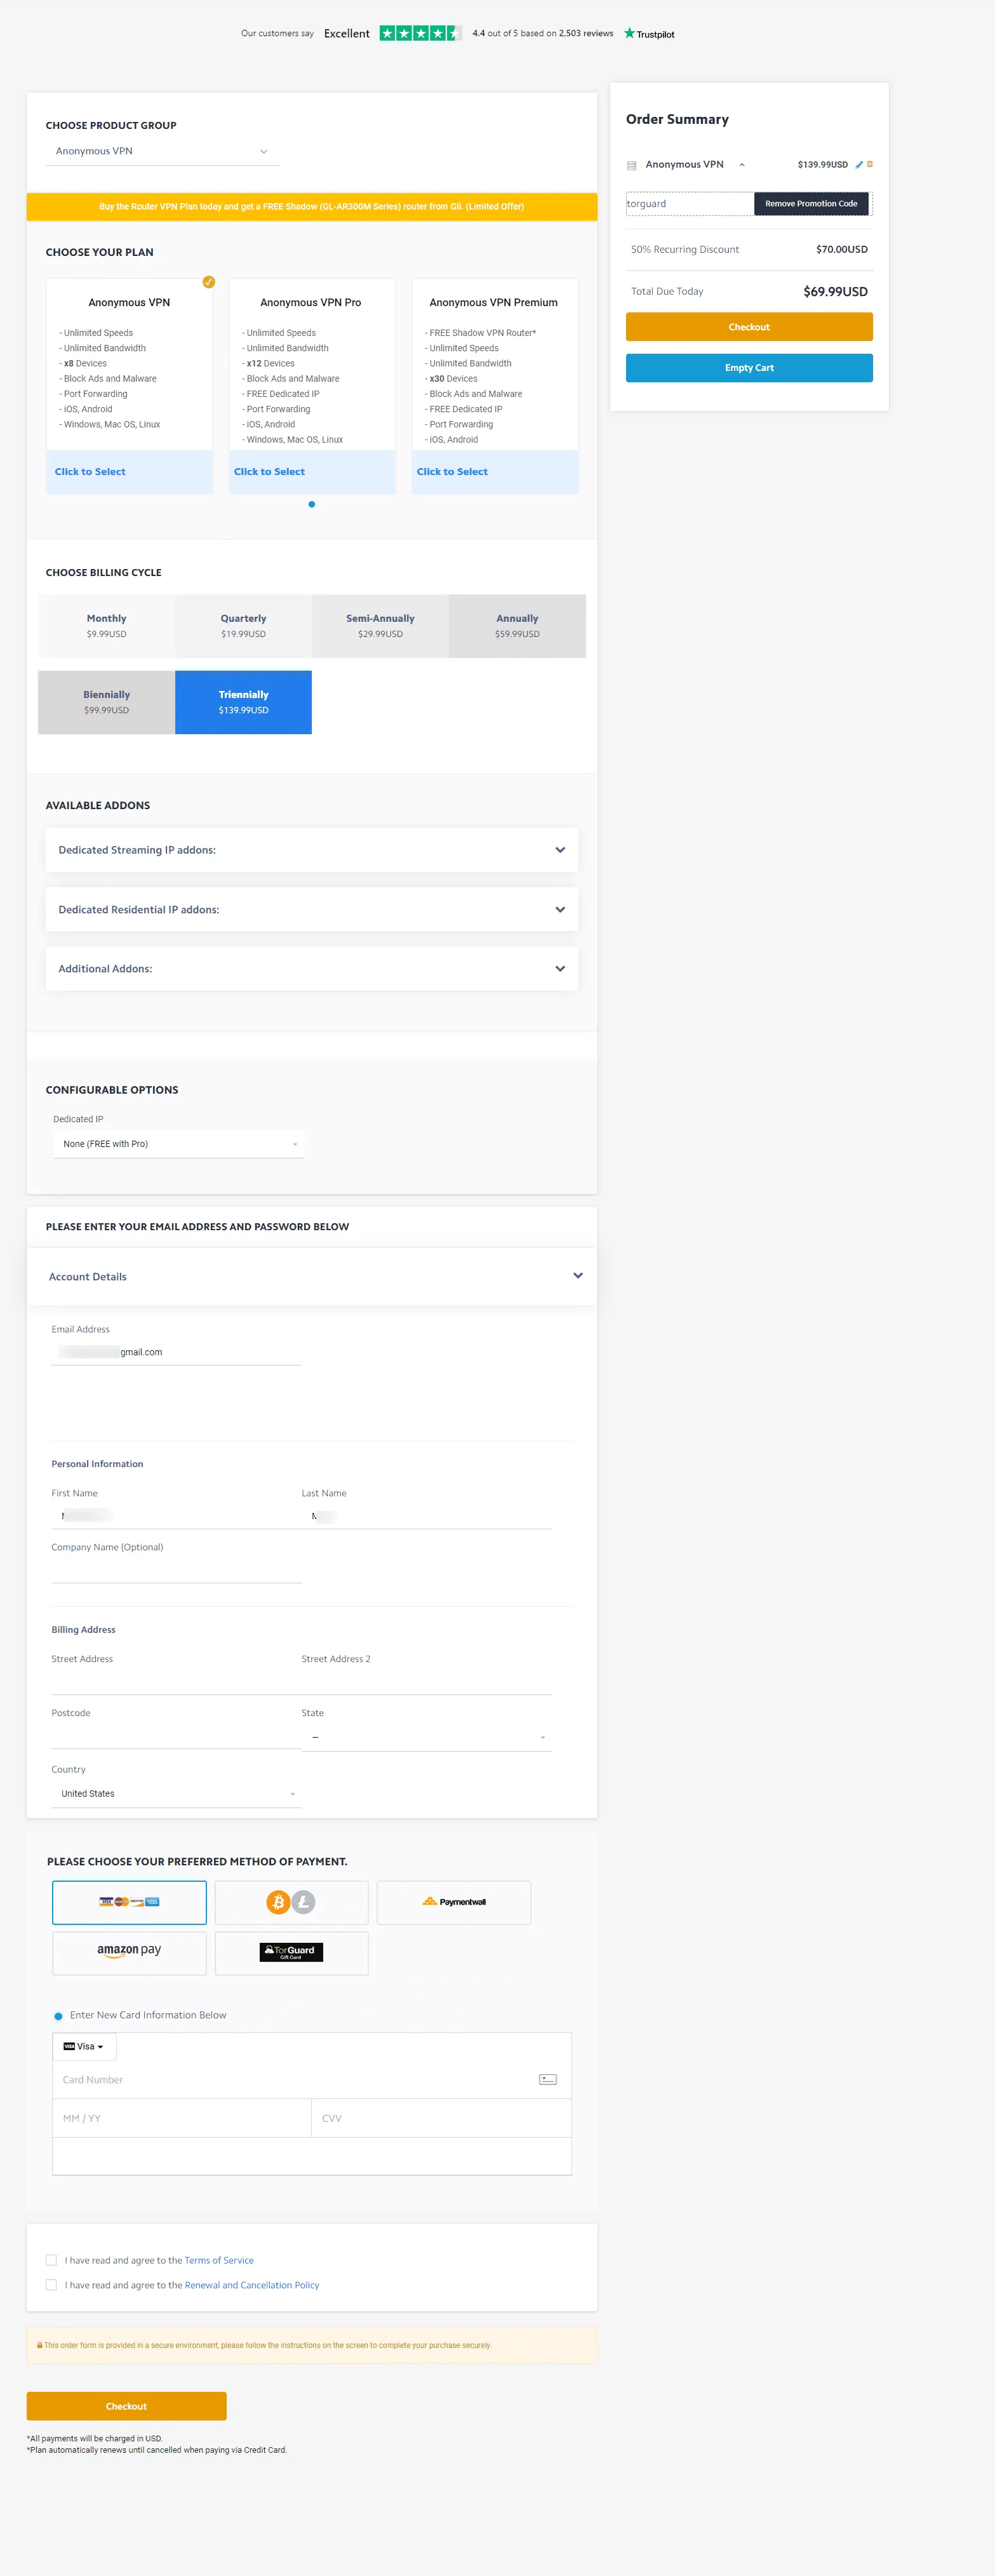Pick the TorGuard Gift Card payment option
This screenshot has height=2576, width=995.
point(291,1952)
